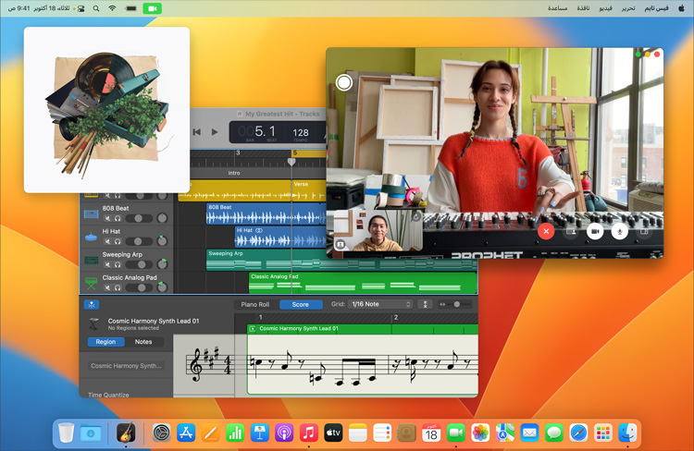This screenshot has width=694, height=451.
Task: Solo the Hi Hat track with headphones icon
Action: point(118,243)
